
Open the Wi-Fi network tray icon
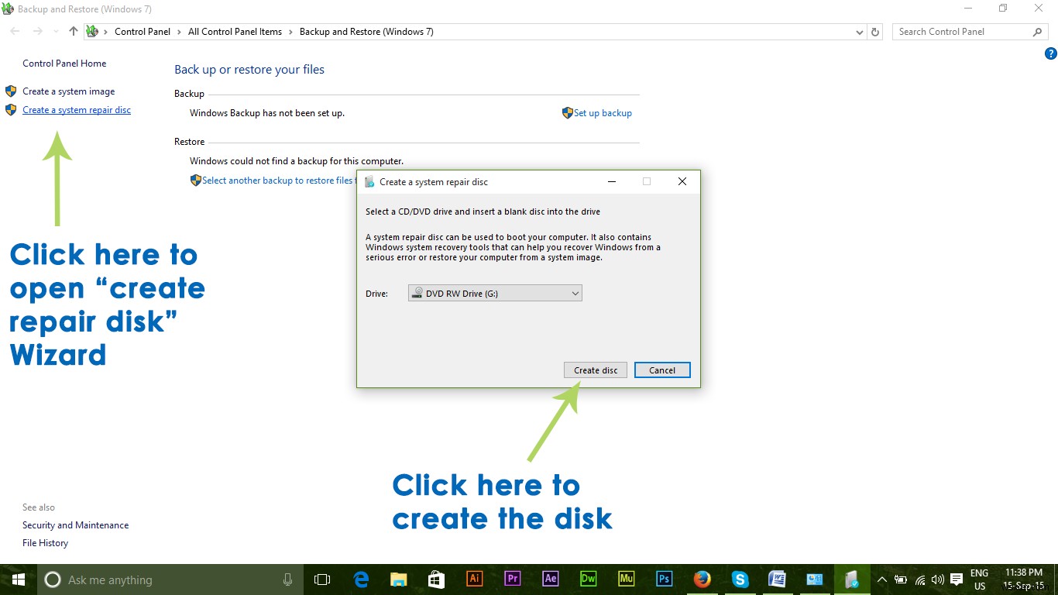tap(919, 580)
